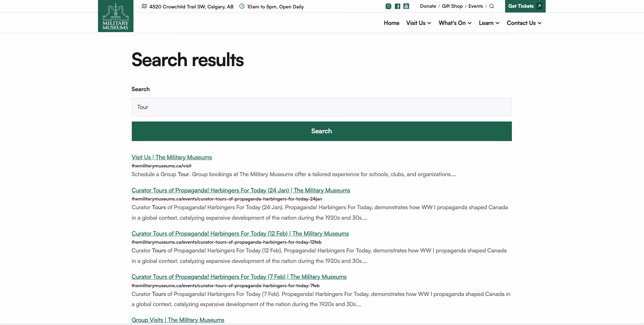The image size is (644, 325).
Task: Open the Instagram social icon
Action: pyautogui.click(x=389, y=6)
